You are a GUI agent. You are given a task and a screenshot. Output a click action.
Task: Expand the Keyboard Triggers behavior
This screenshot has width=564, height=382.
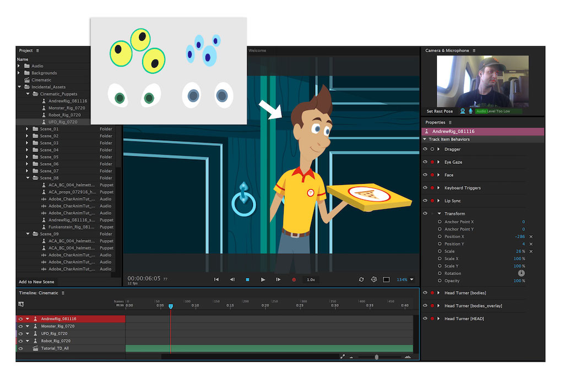pyautogui.click(x=439, y=188)
